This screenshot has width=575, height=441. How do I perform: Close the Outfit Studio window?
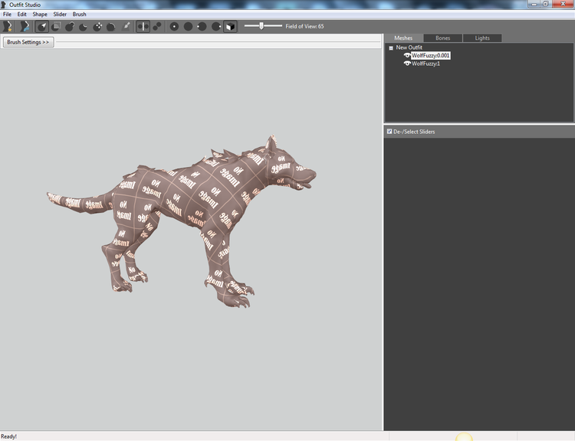(x=563, y=4)
